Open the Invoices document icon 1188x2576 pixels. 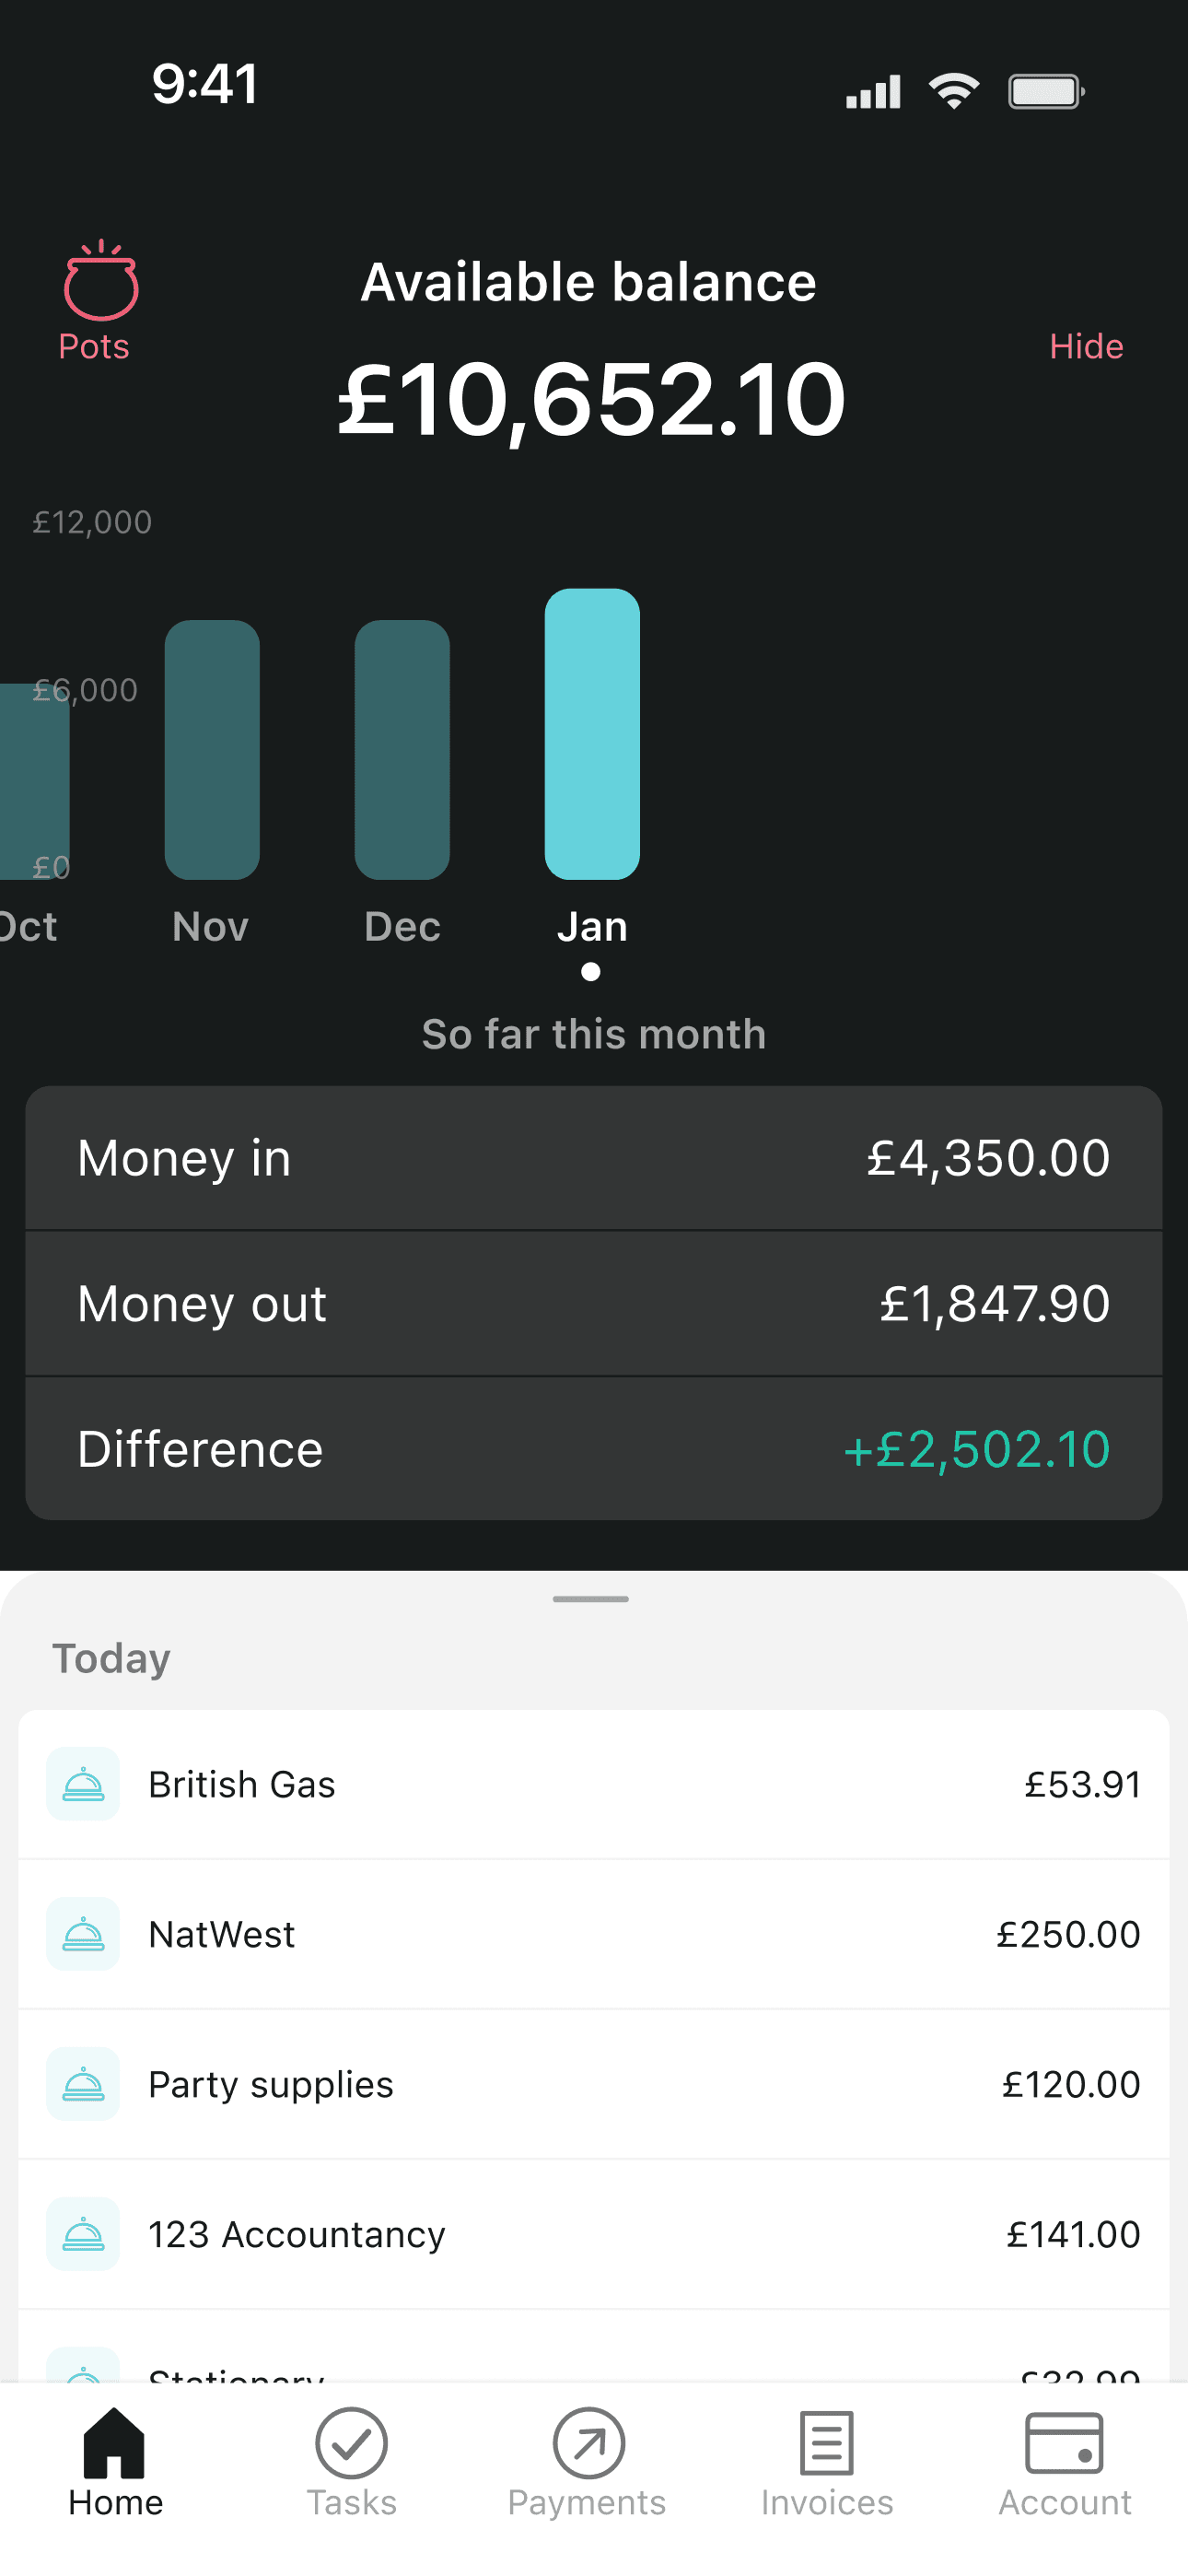(826, 2442)
